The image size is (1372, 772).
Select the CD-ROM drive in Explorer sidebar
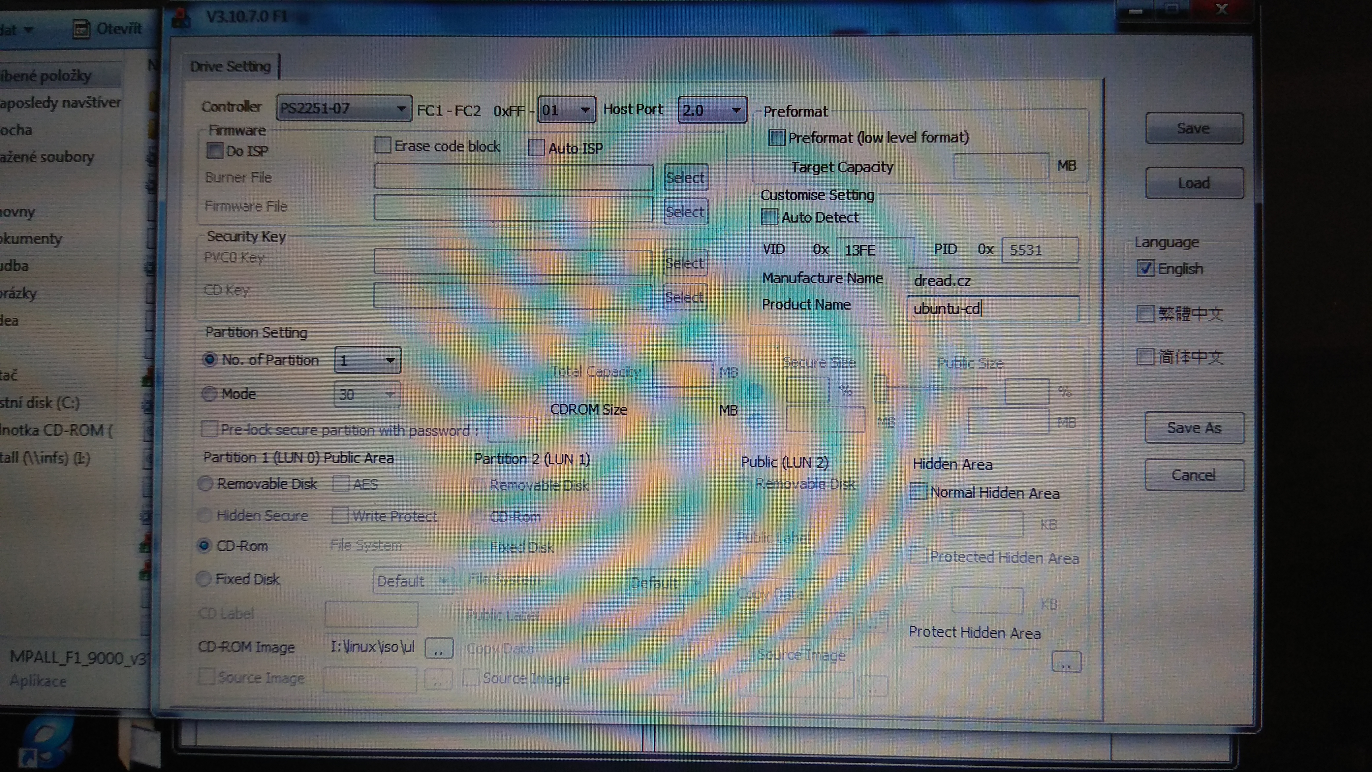(x=56, y=430)
